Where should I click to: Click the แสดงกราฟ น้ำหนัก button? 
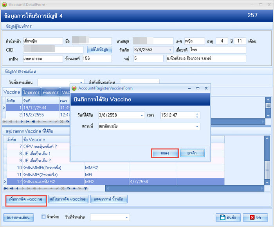tap(109, 199)
